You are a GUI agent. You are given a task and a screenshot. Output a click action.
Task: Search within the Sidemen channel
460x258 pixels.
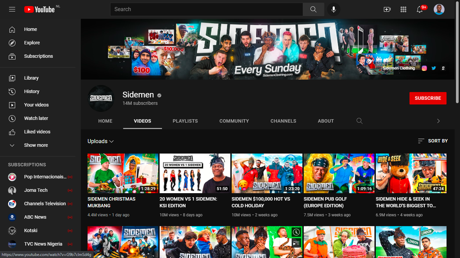tap(360, 121)
